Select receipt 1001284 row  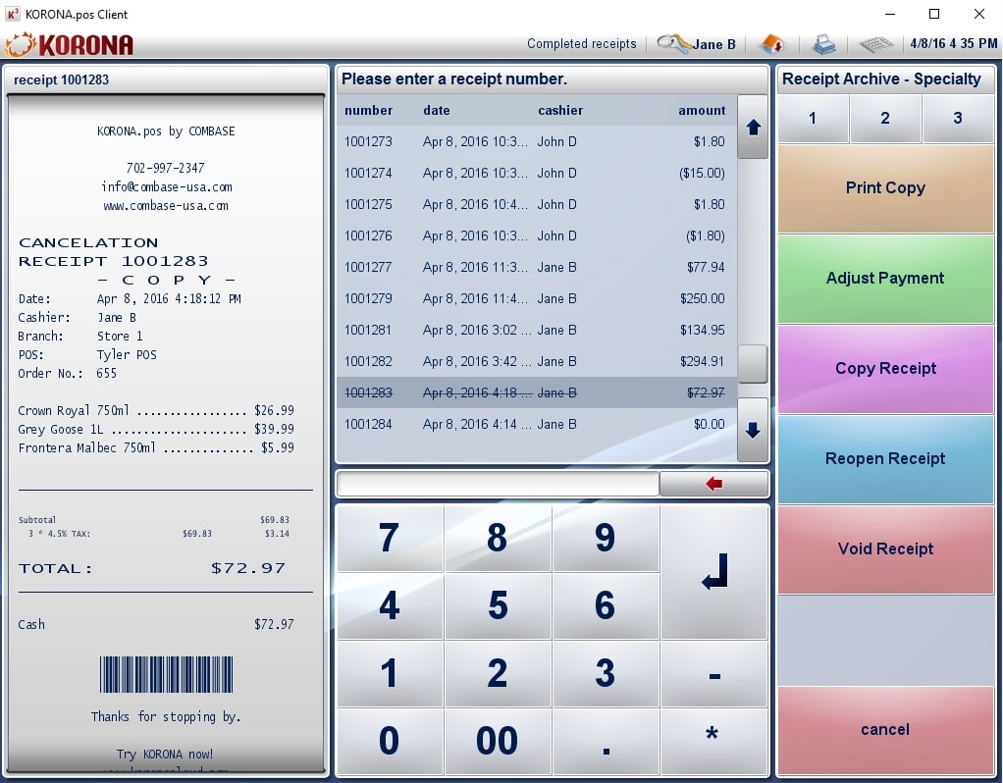coord(537,424)
